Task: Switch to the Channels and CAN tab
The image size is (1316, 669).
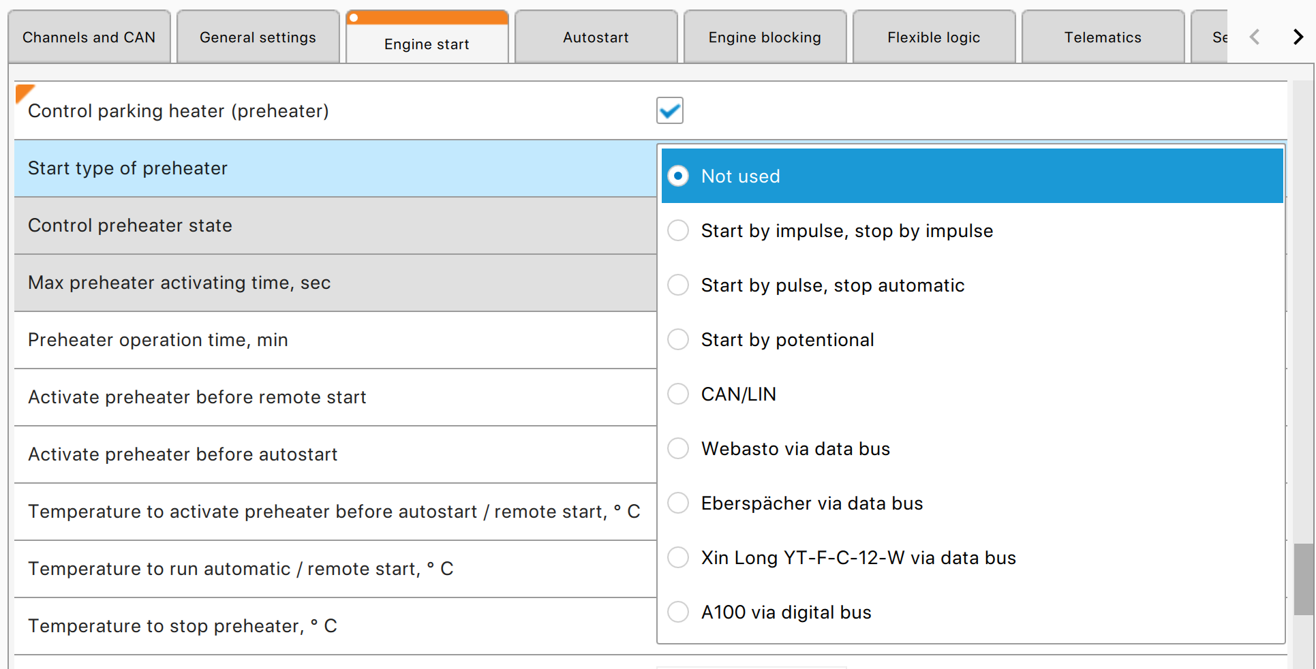Action: [89, 37]
